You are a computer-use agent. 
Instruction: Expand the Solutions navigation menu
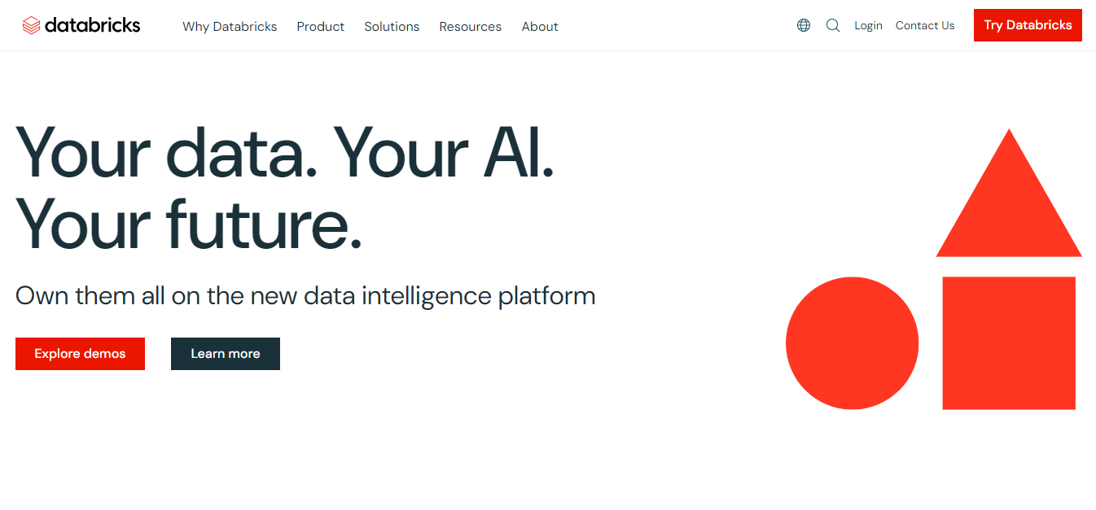392,26
